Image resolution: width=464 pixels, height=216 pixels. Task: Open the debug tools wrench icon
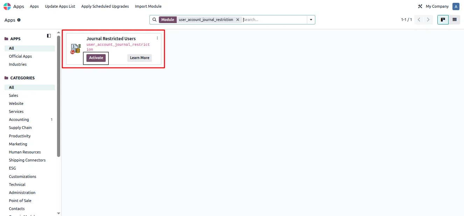pyautogui.click(x=420, y=6)
